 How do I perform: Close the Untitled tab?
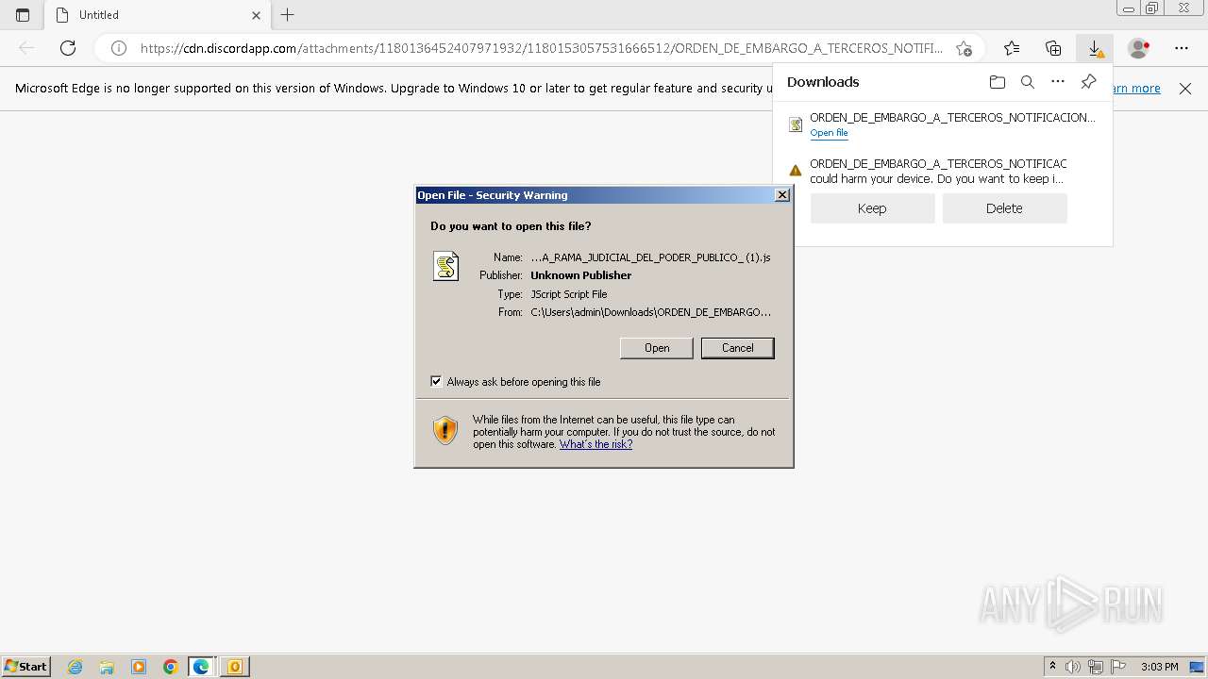pos(257,15)
